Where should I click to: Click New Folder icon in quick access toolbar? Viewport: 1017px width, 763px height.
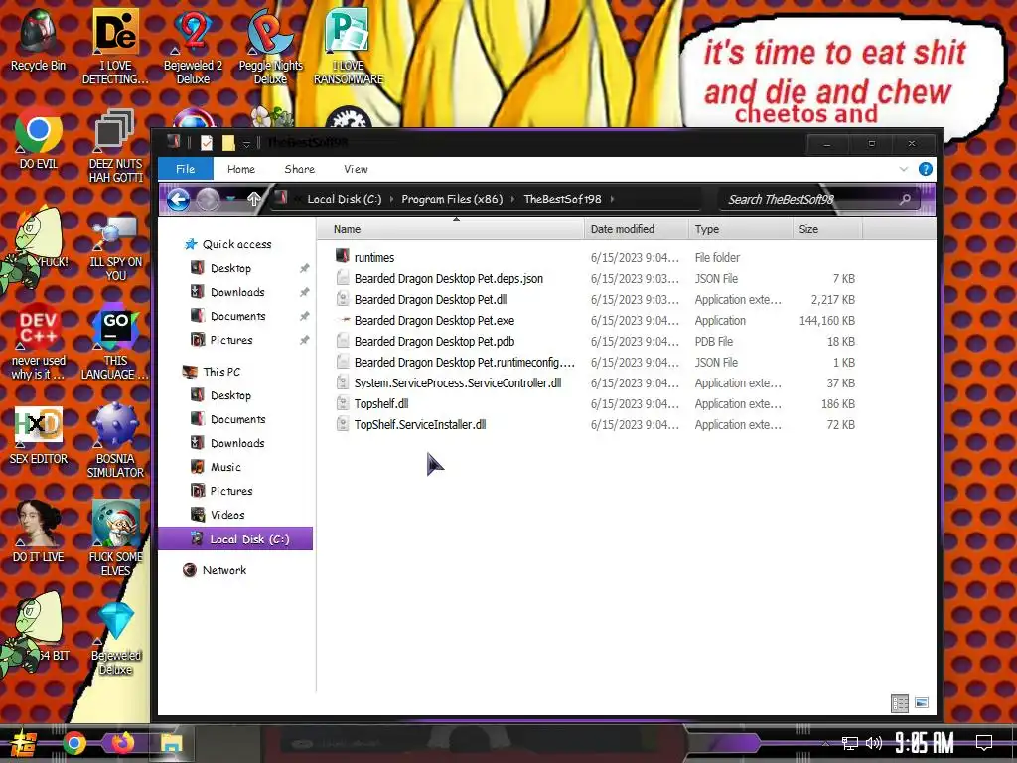(x=228, y=143)
